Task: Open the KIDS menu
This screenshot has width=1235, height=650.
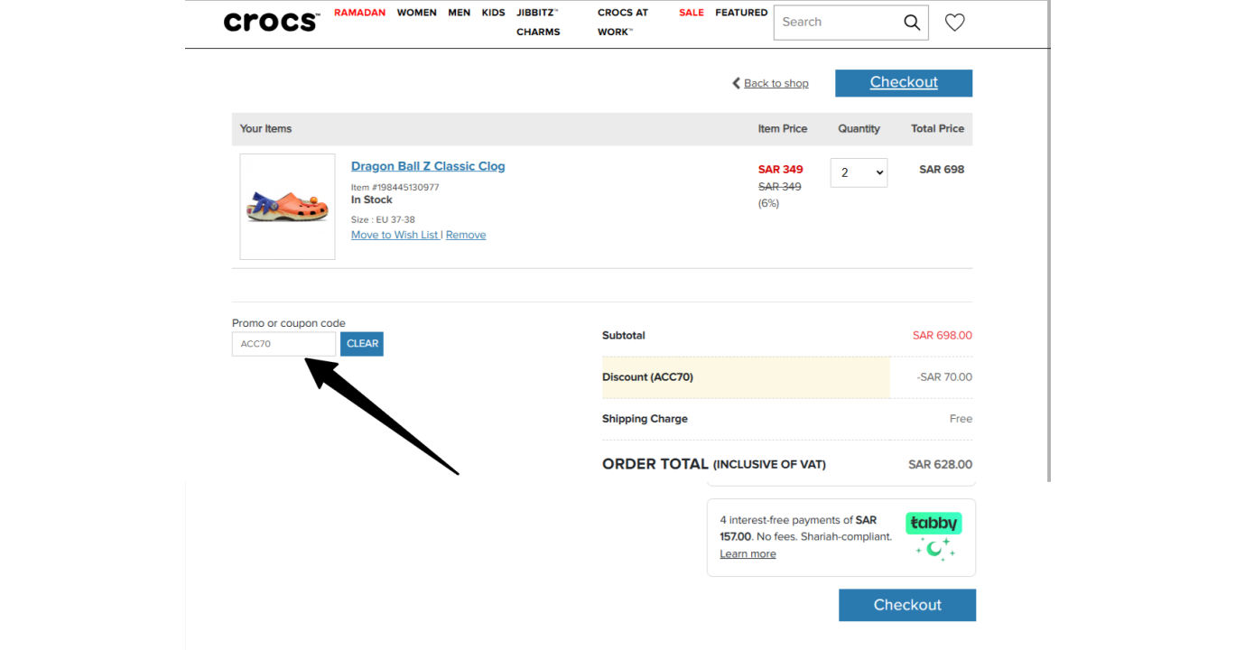Action: tap(493, 13)
